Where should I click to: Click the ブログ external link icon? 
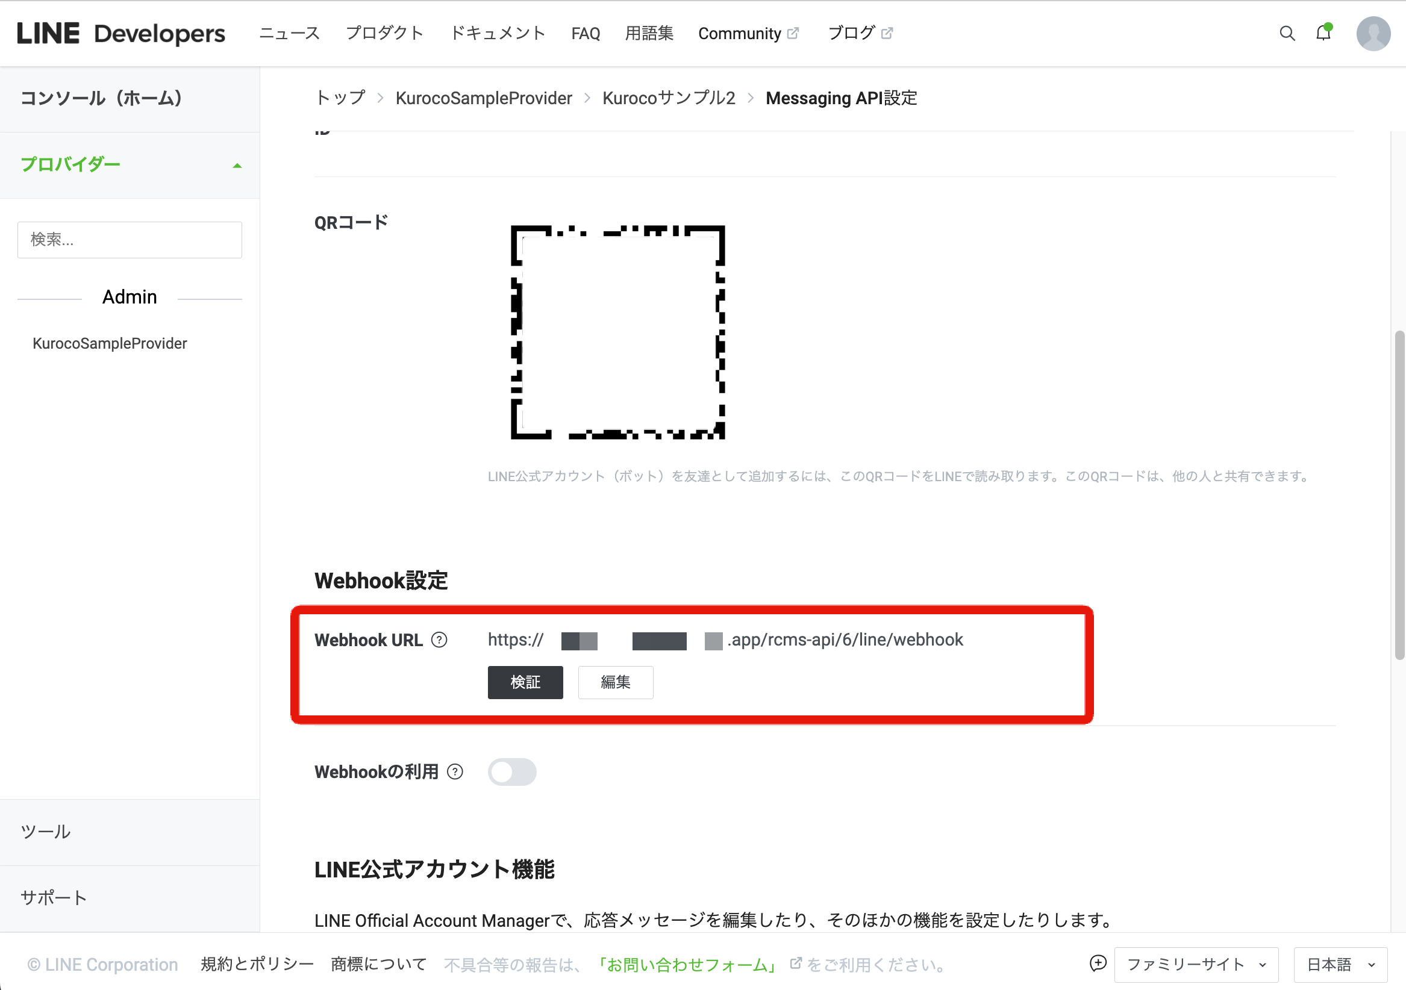pyautogui.click(x=887, y=33)
